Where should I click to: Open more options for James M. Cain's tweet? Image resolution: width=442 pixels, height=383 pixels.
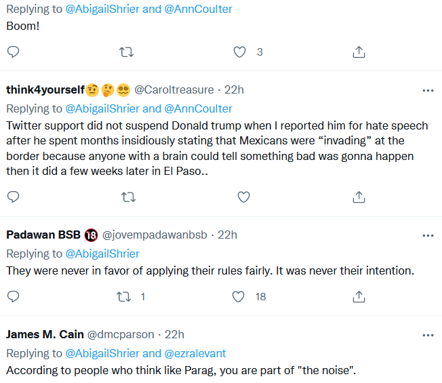(x=428, y=335)
